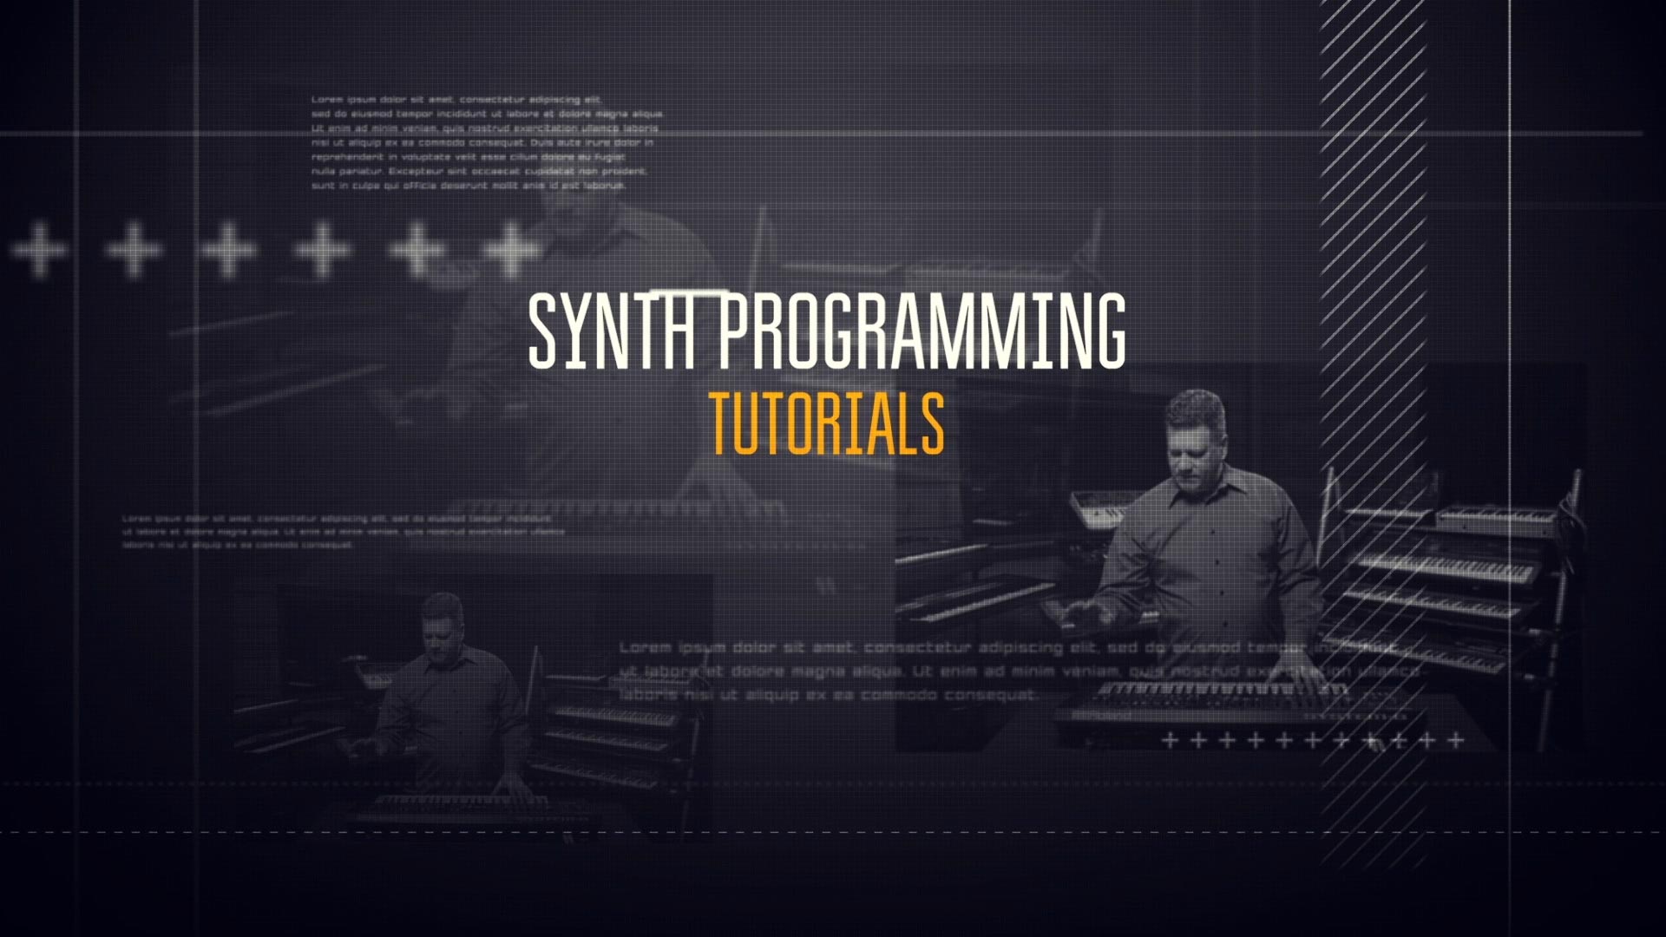Click the orange TUTORIALS heading

point(830,424)
